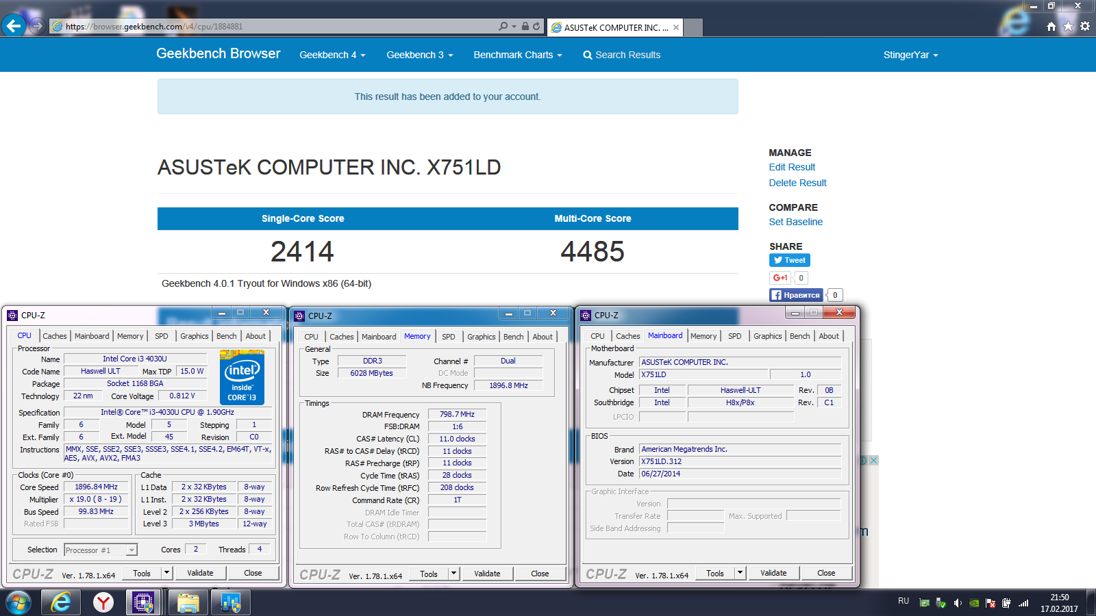This screenshot has width=1096, height=616.
Task: Click the Specification field Intel Core i3-4030U
Action: click(x=168, y=412)
